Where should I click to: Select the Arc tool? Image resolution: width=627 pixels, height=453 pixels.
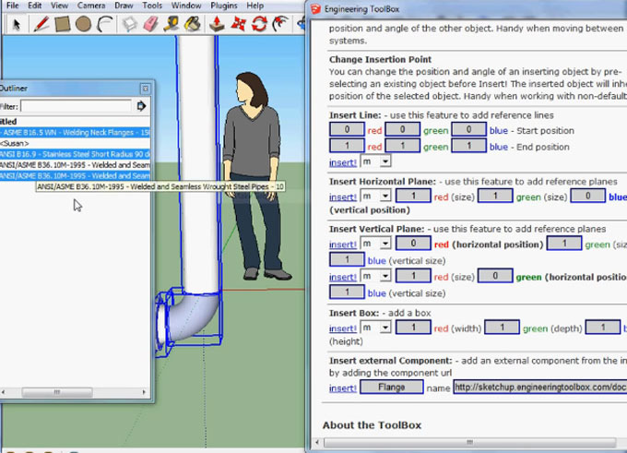(105, 24)
